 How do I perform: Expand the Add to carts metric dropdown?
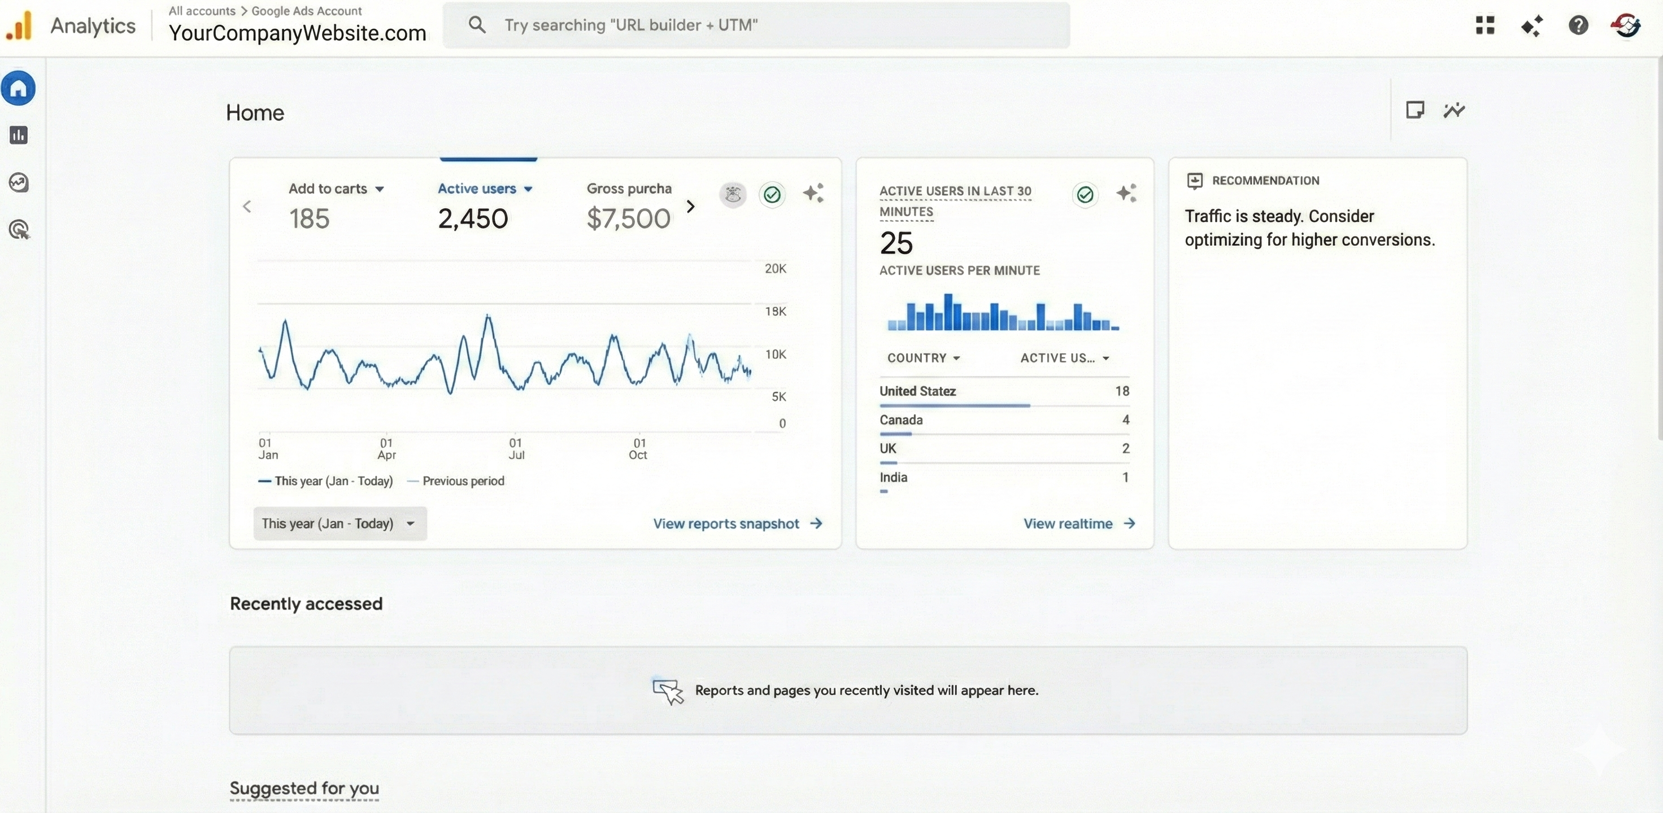380,189
